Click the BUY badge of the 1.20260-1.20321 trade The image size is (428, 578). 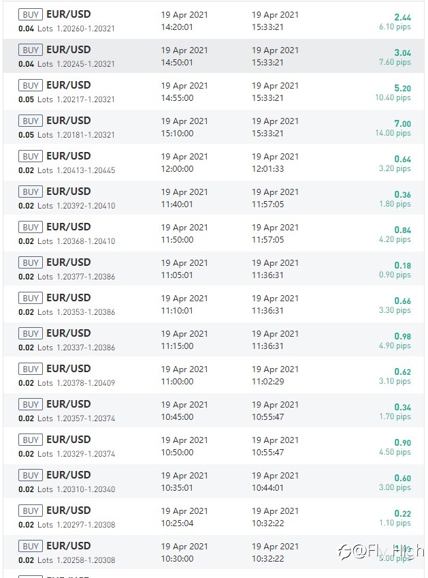31,14
